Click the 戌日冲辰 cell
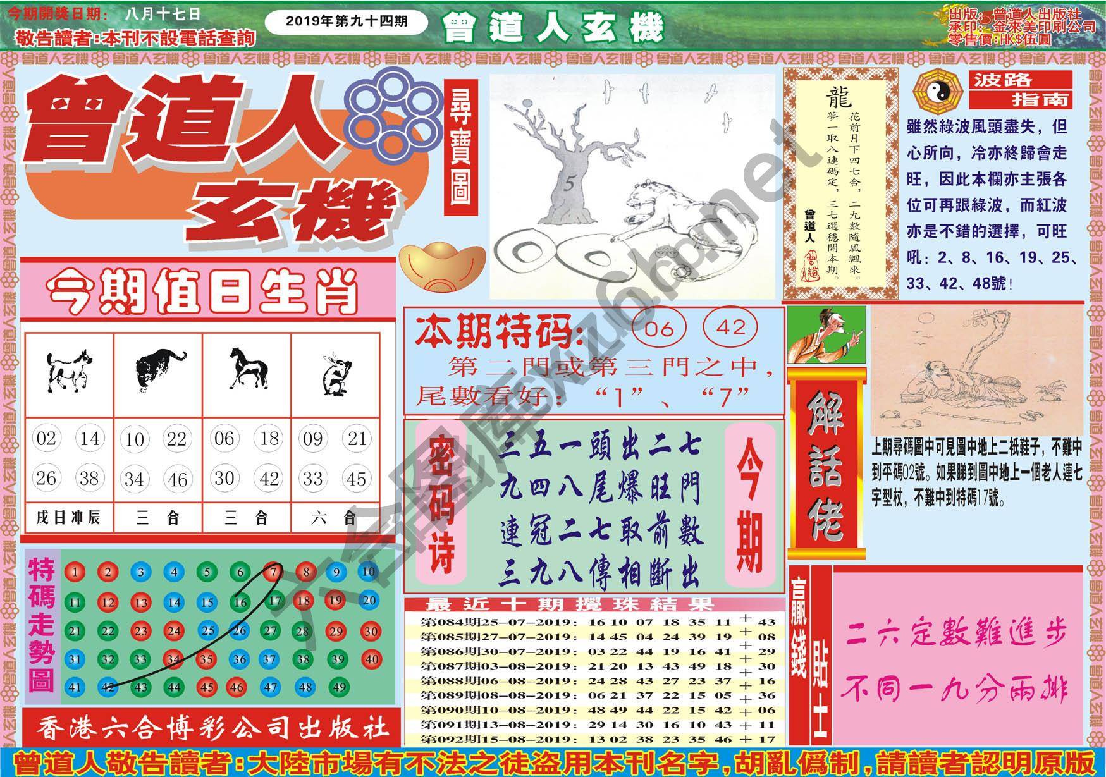 pos(68,518)
